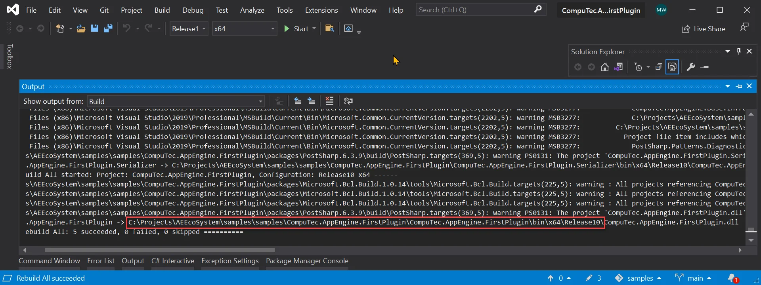Open Solution Explorer properties wrench icon
The width and height of the screenshot is (761, 285).
(x=691, y=67)
